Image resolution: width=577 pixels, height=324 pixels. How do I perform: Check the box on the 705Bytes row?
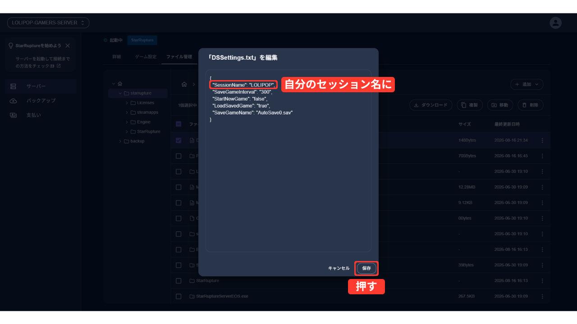pos(179,156)
